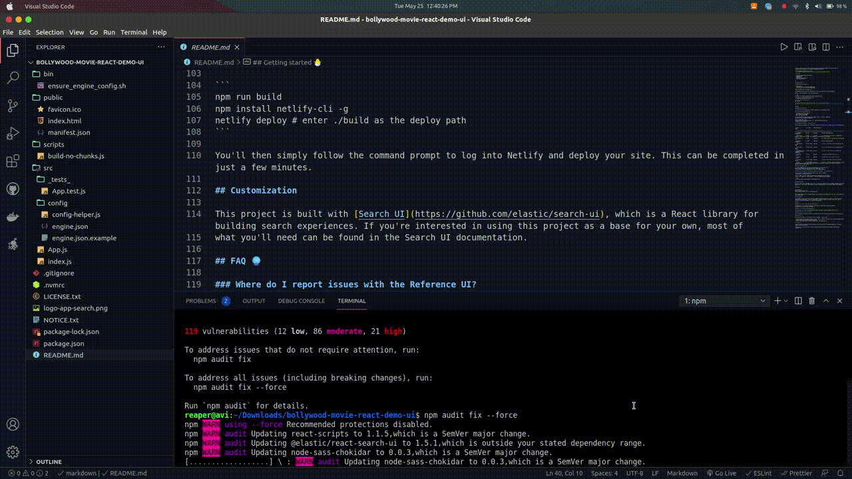
Task: Collapse the src folder
Action: pos(100,168)
